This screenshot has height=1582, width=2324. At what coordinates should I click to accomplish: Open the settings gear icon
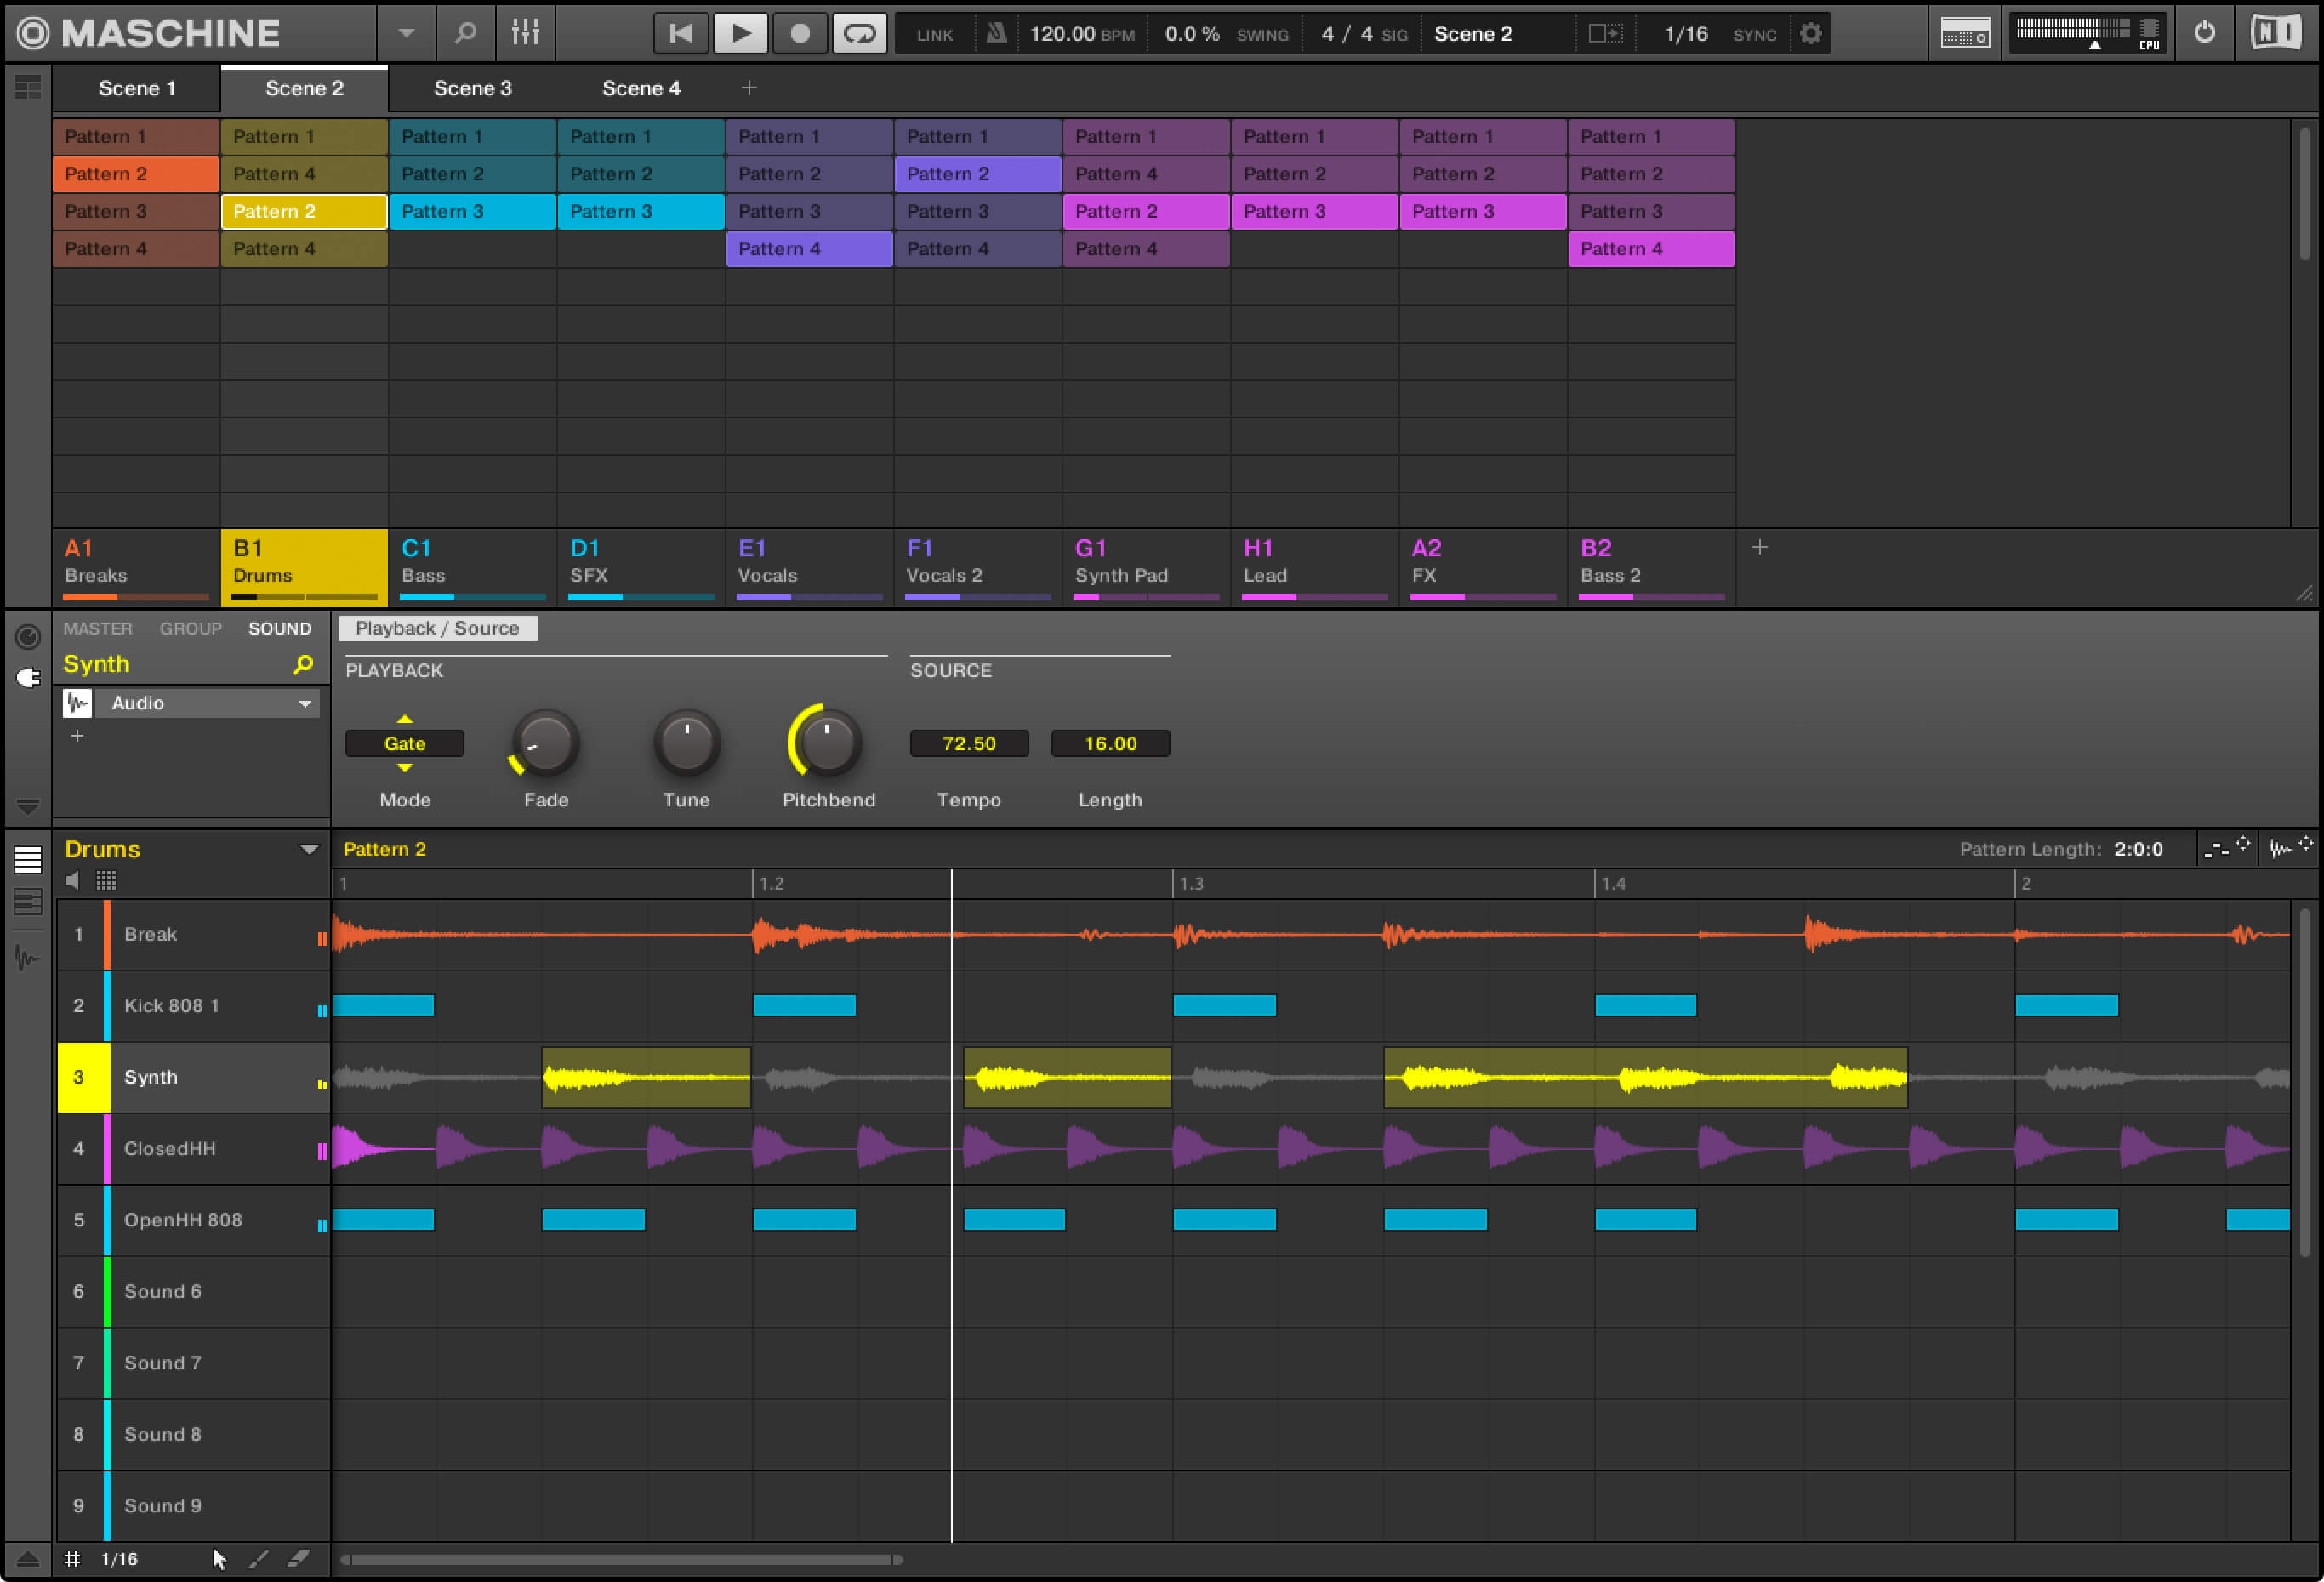(x=1811, y=34)
